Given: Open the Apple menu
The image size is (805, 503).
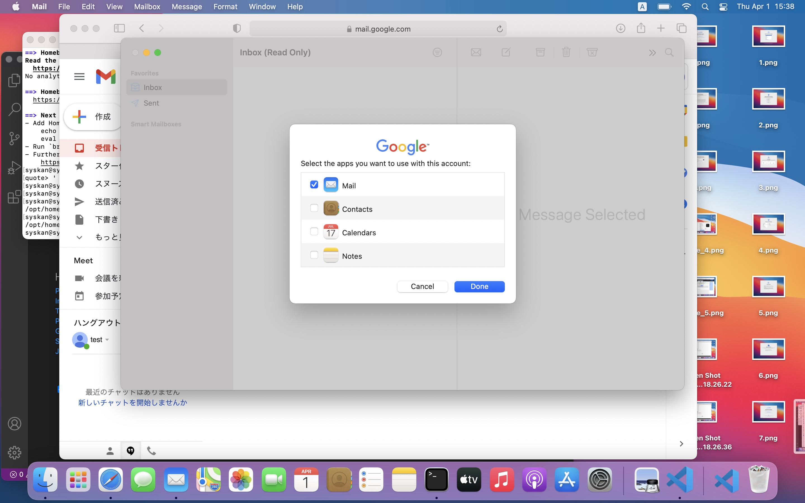Looking at the screenshot, I should tap(16, 7).
